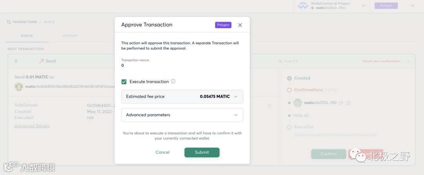424x175 pixels.
Task: Collapse the queued transaction row chevron
Action: click(x=408, y=61)
